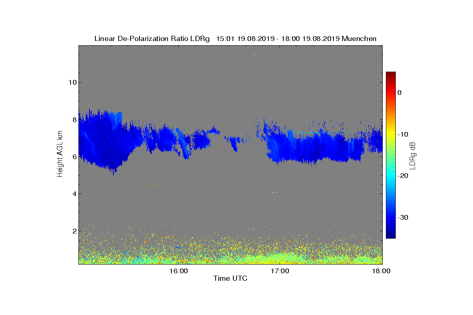
Task: Click the height tick label 6
Action: [74, 156]
